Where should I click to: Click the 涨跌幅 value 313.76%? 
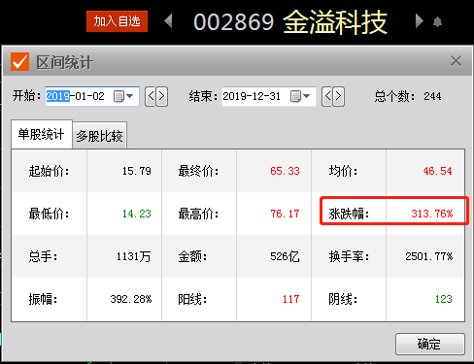[x=432, y=214]
